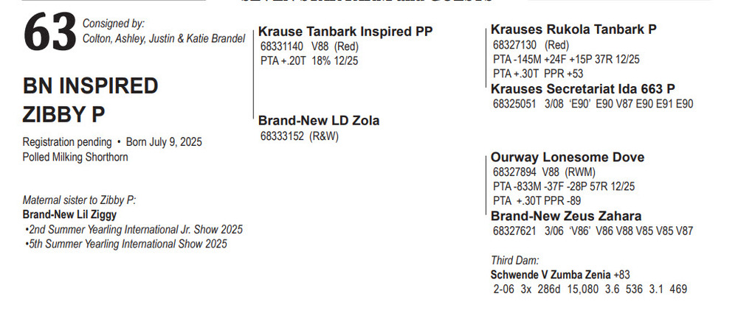This screenshot has width=738, height=316.
Task: Click the Maternal sister to Zibby P label
Action: [80, 200]
